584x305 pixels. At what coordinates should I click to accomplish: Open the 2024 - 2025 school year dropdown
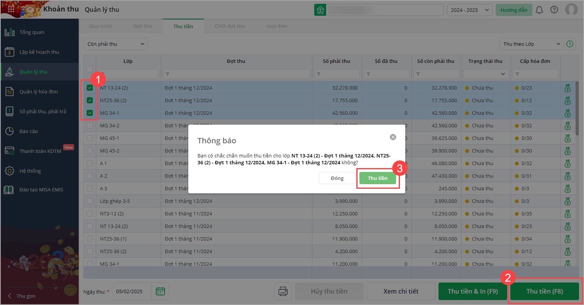coord(470,10)
